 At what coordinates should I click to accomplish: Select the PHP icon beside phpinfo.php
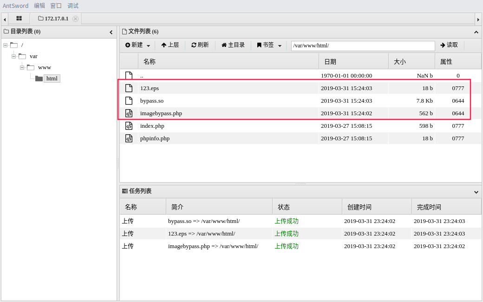[129, 138]
